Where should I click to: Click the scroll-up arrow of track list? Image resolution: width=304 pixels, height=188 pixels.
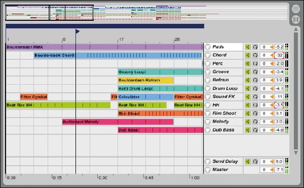[x=296, y=29]
